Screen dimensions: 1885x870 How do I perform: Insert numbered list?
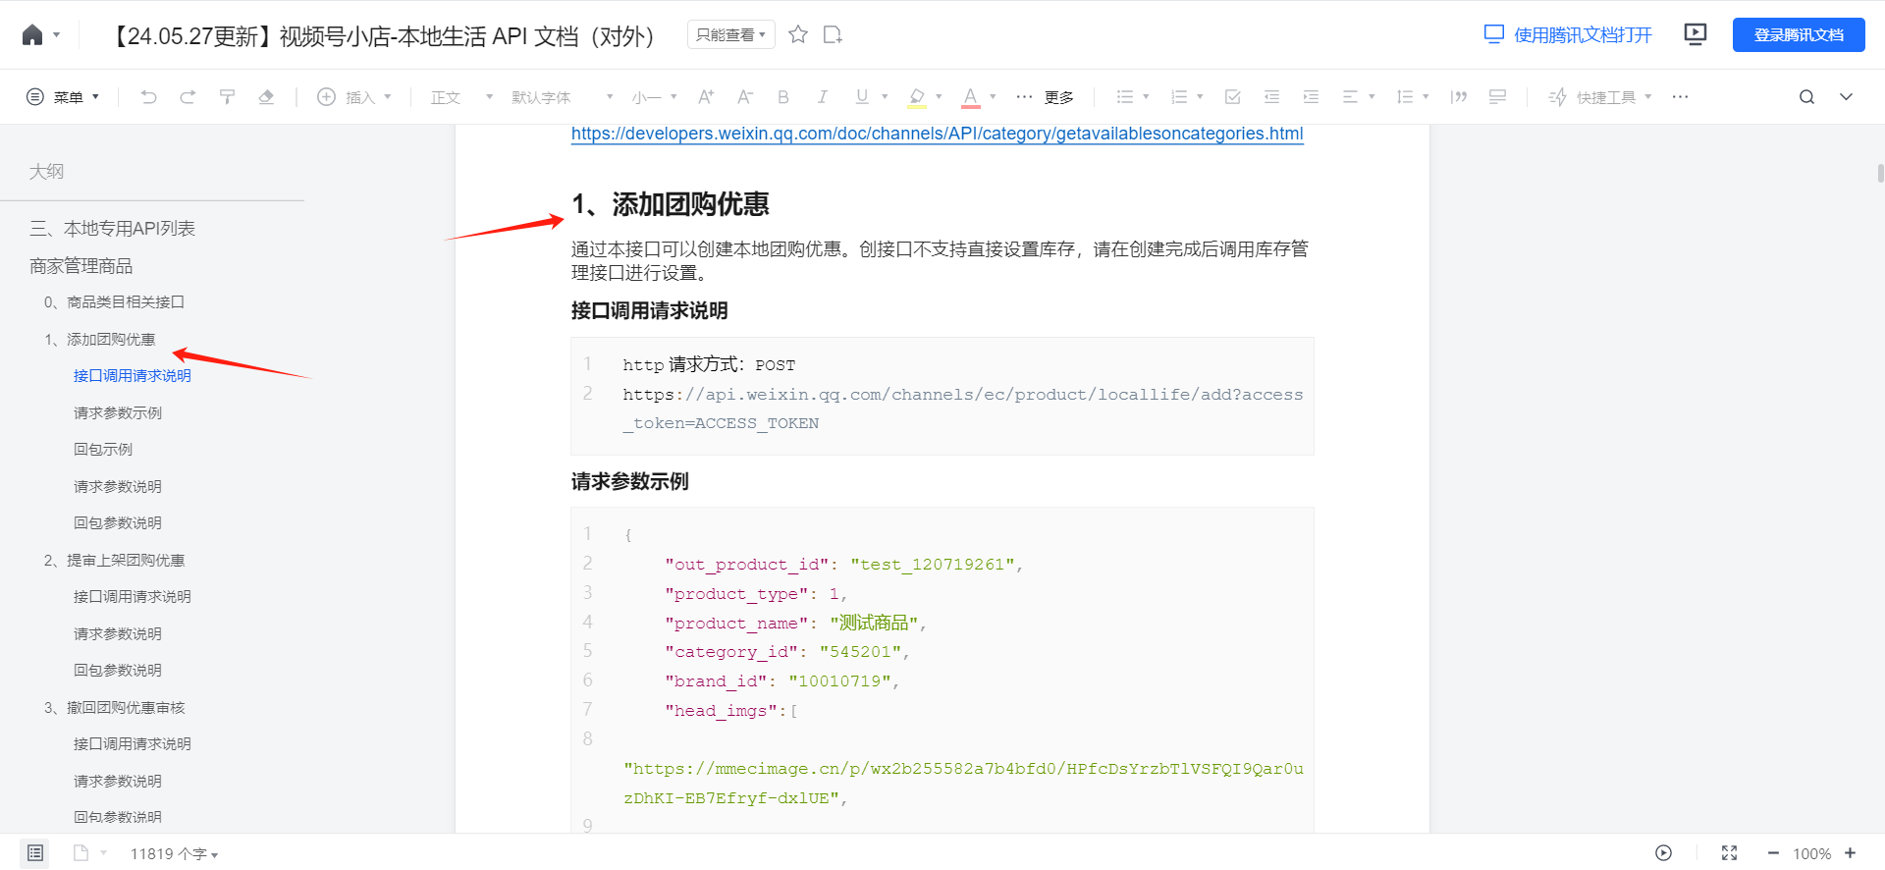1179,97
